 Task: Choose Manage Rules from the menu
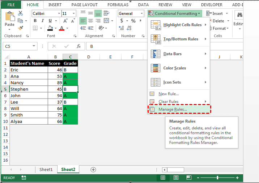click(173, 109)
